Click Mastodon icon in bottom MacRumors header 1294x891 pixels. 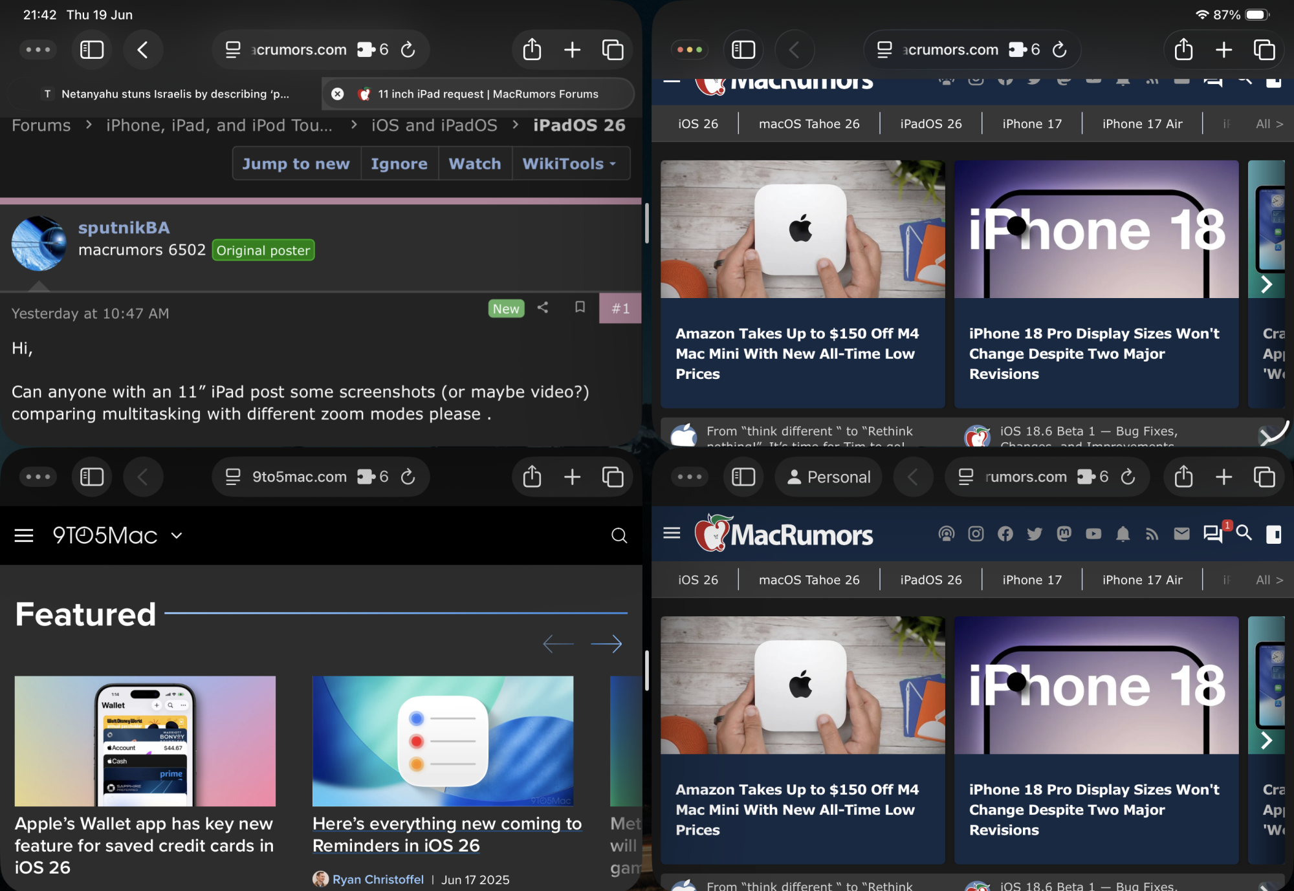(1064, 533)
